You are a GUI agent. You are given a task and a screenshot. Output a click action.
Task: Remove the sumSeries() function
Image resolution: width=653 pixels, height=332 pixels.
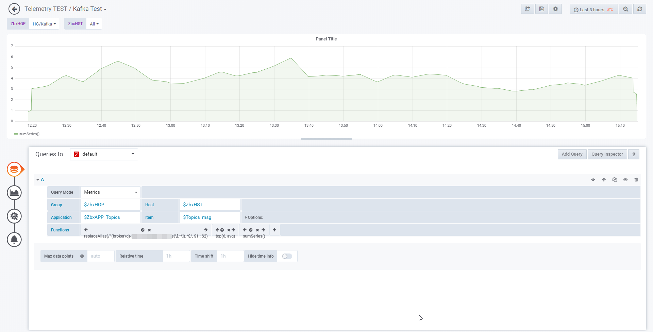coord(257,230)
